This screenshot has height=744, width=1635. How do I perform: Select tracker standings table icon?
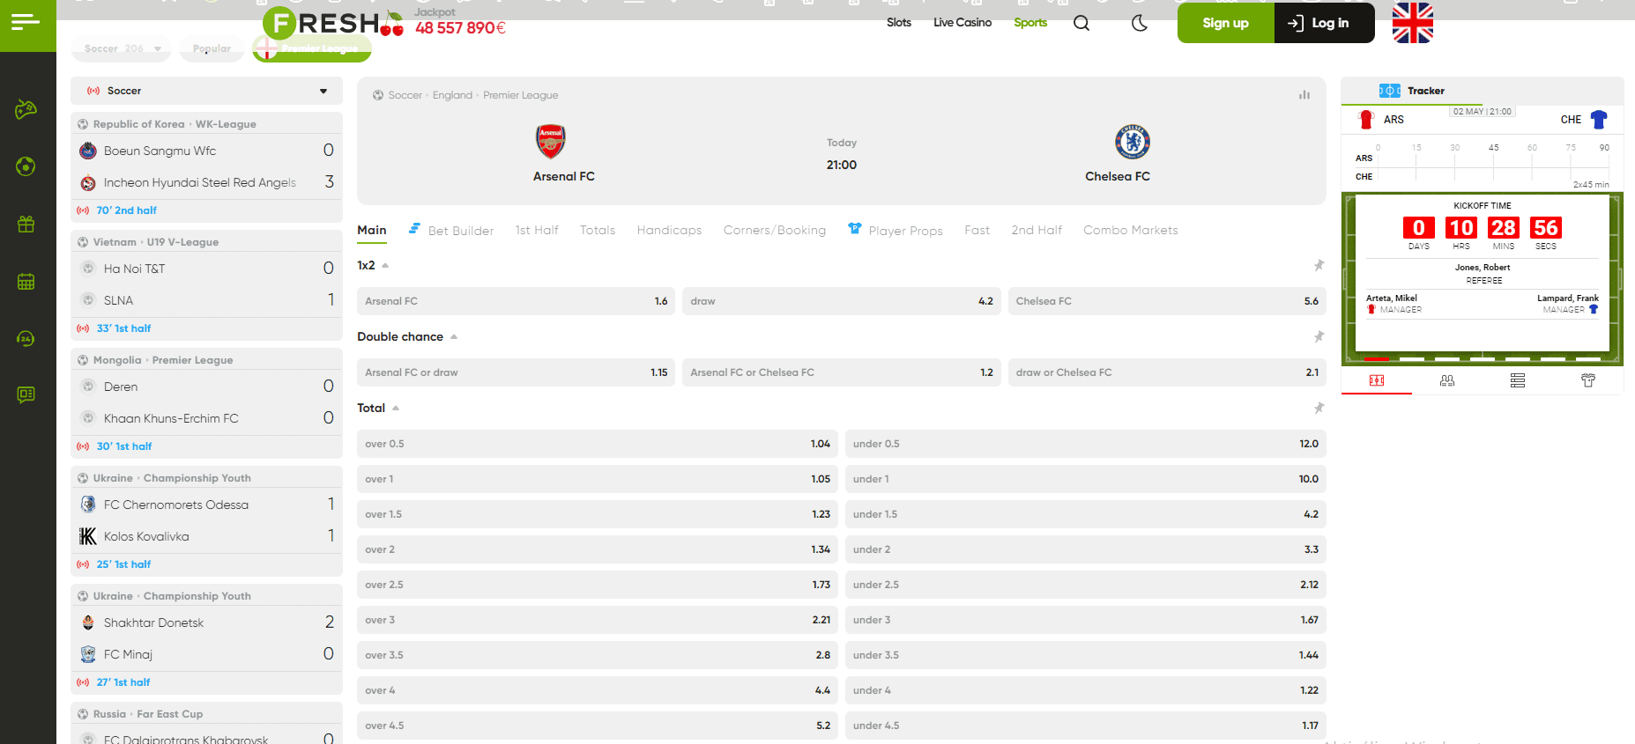pos(1518,380)
